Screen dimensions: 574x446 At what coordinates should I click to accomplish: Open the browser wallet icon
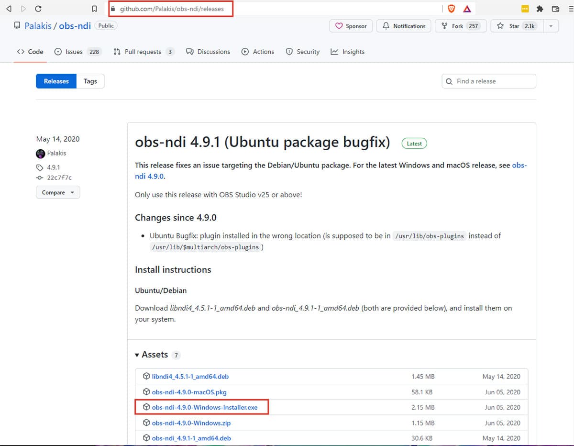(555, 9)
